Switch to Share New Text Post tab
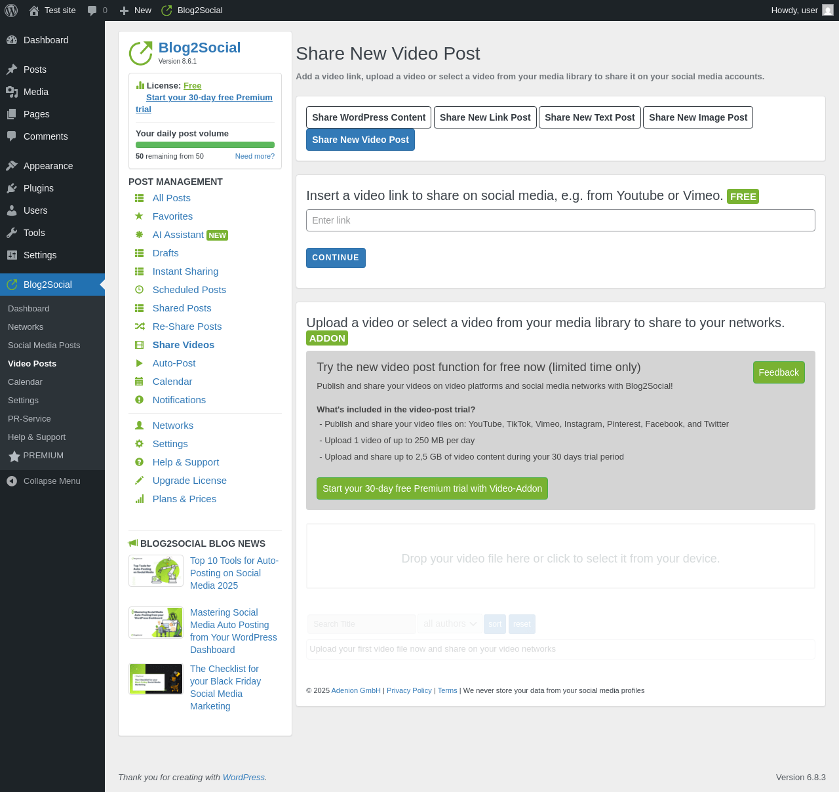This screenshot has height=792, width=839. pyautogui.click(x=590, y=117)
